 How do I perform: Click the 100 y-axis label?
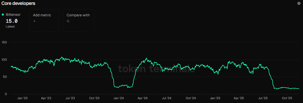(4, 60)
